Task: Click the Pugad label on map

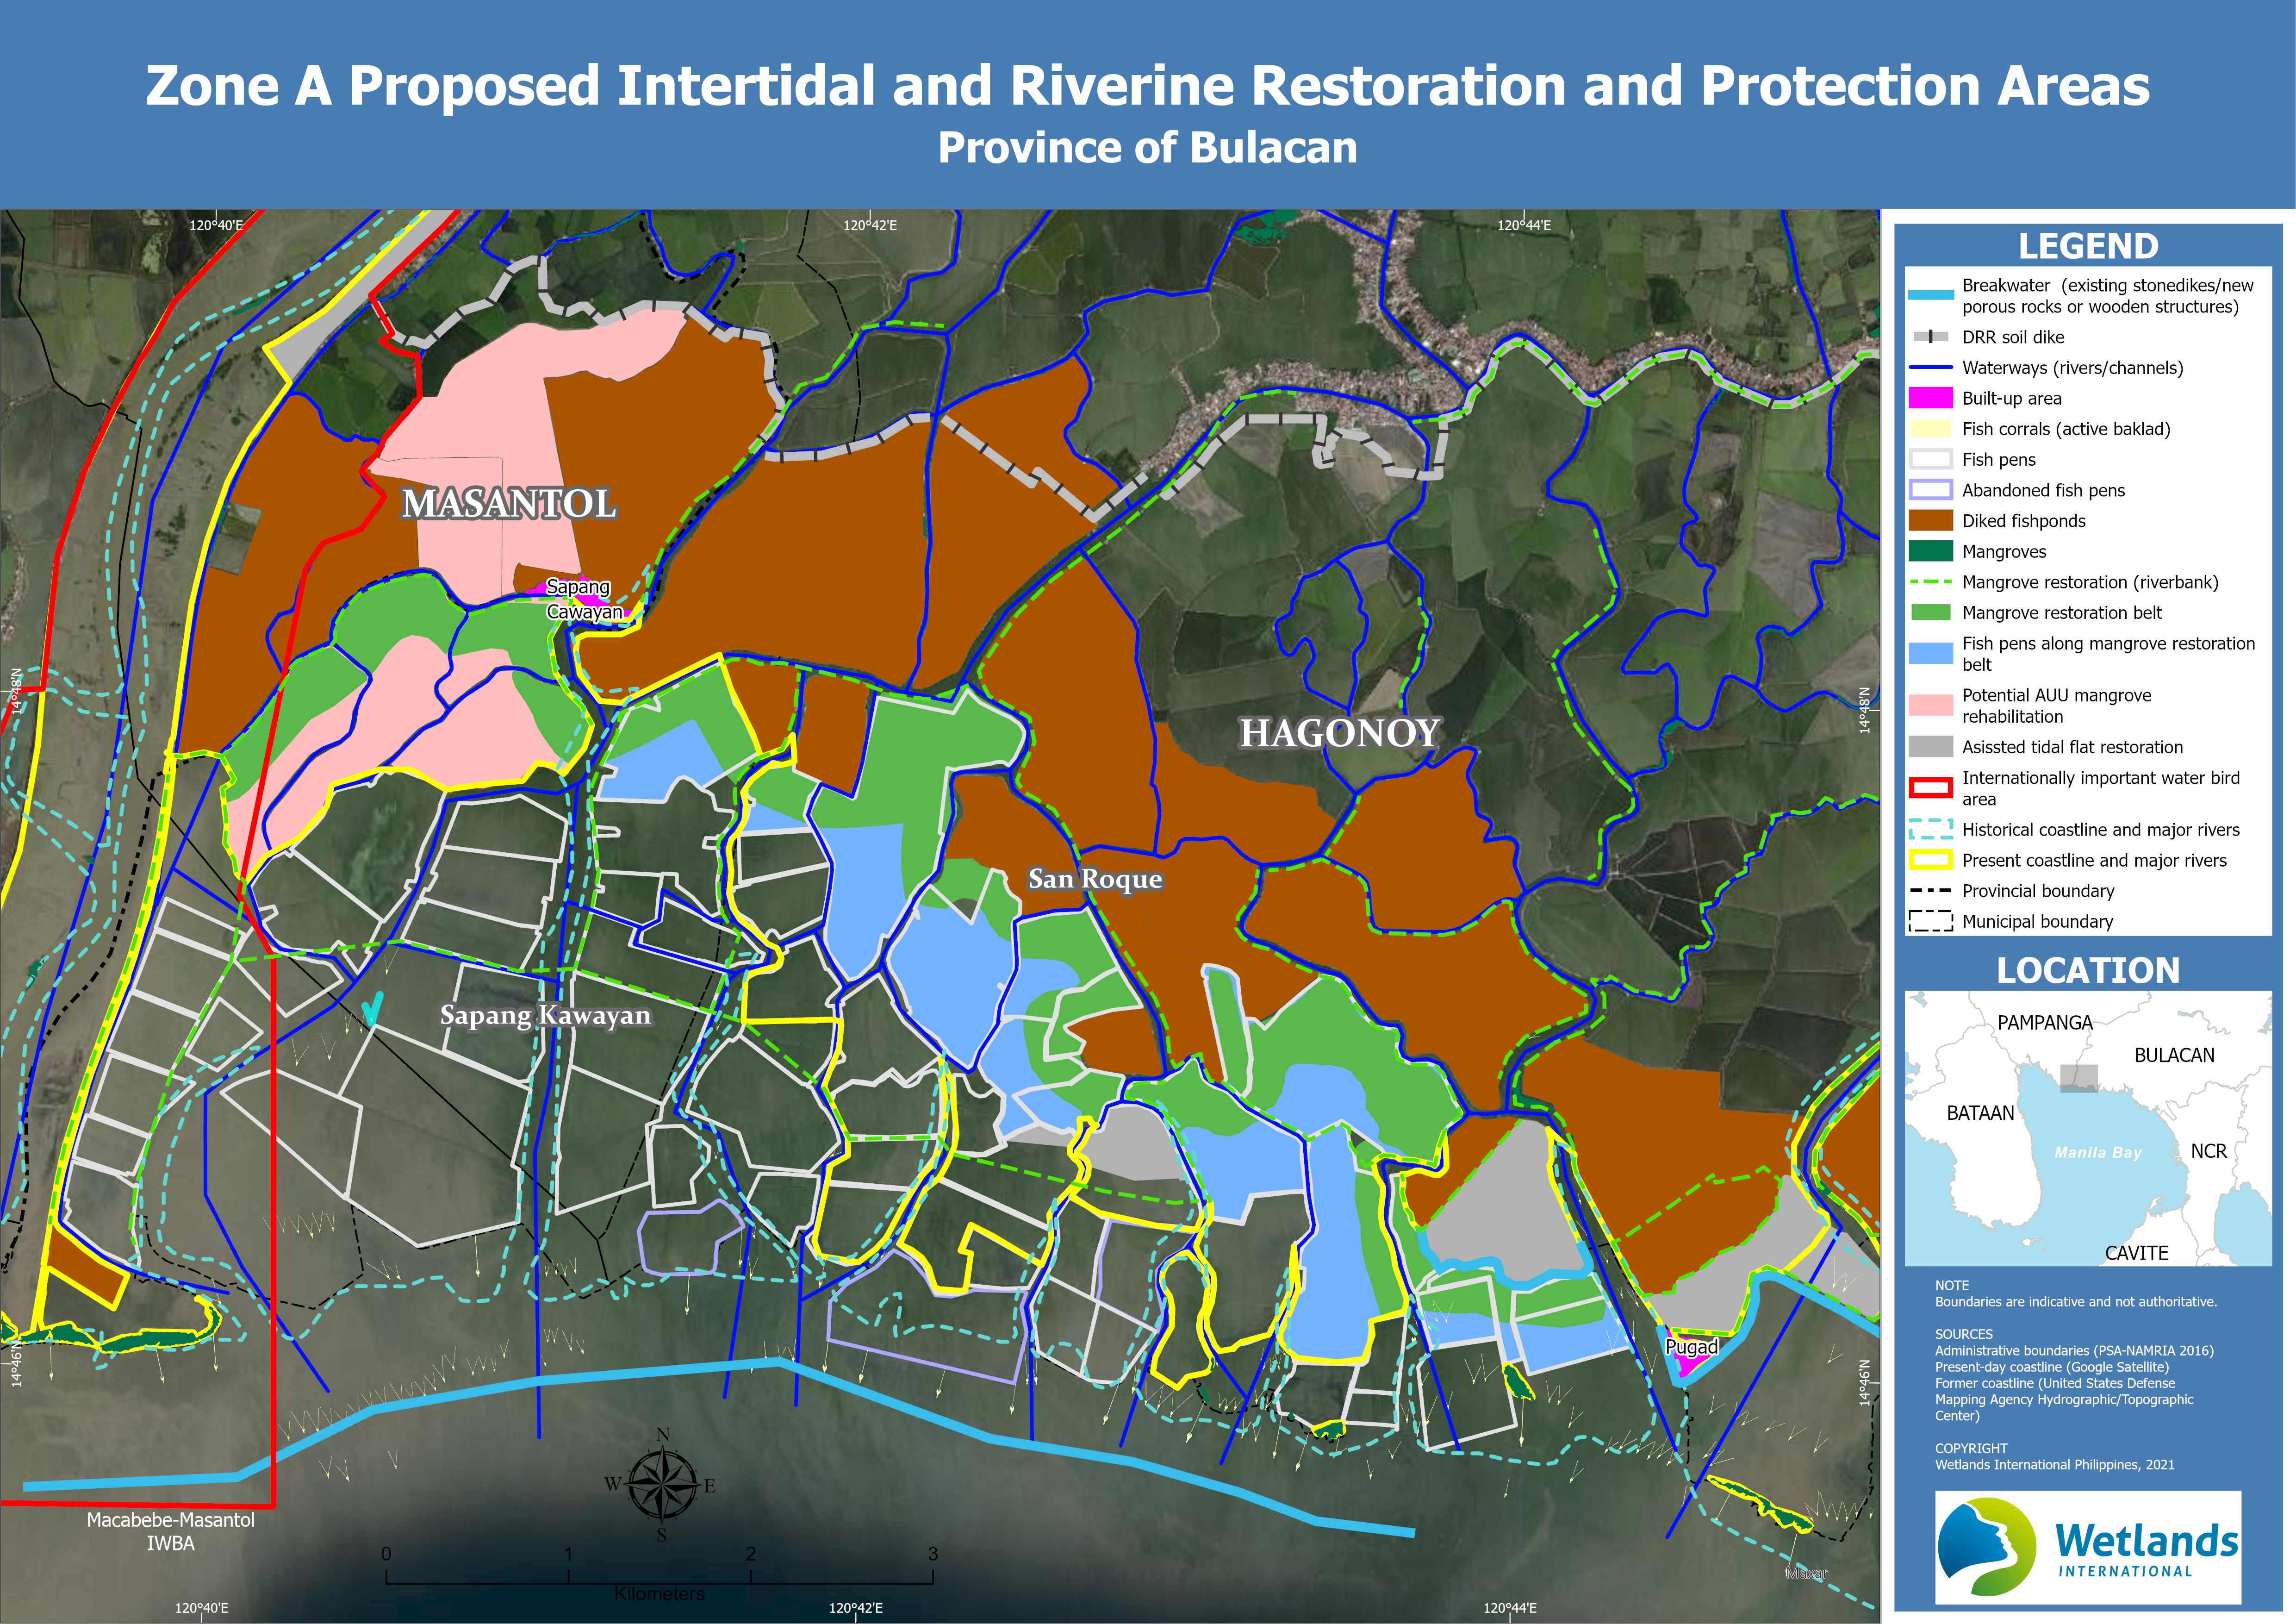Action: (1691, 1347)
